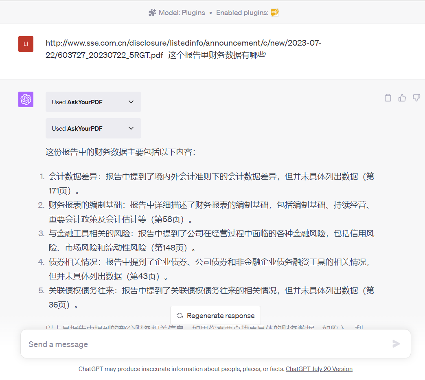Image resolution: width=425 pixels, height=380 pixels.
Task: Click the red LI user avatar
Action: [26, 44]
